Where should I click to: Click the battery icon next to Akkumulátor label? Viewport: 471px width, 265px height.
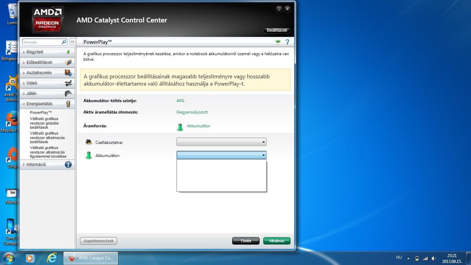89,155
